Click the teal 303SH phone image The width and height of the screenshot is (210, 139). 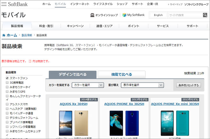(183, 123)
